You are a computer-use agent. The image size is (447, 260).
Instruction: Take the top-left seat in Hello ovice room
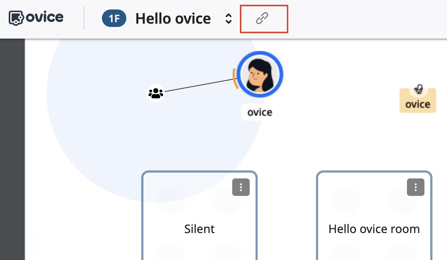pyautogui.click(x=346, y=200)
